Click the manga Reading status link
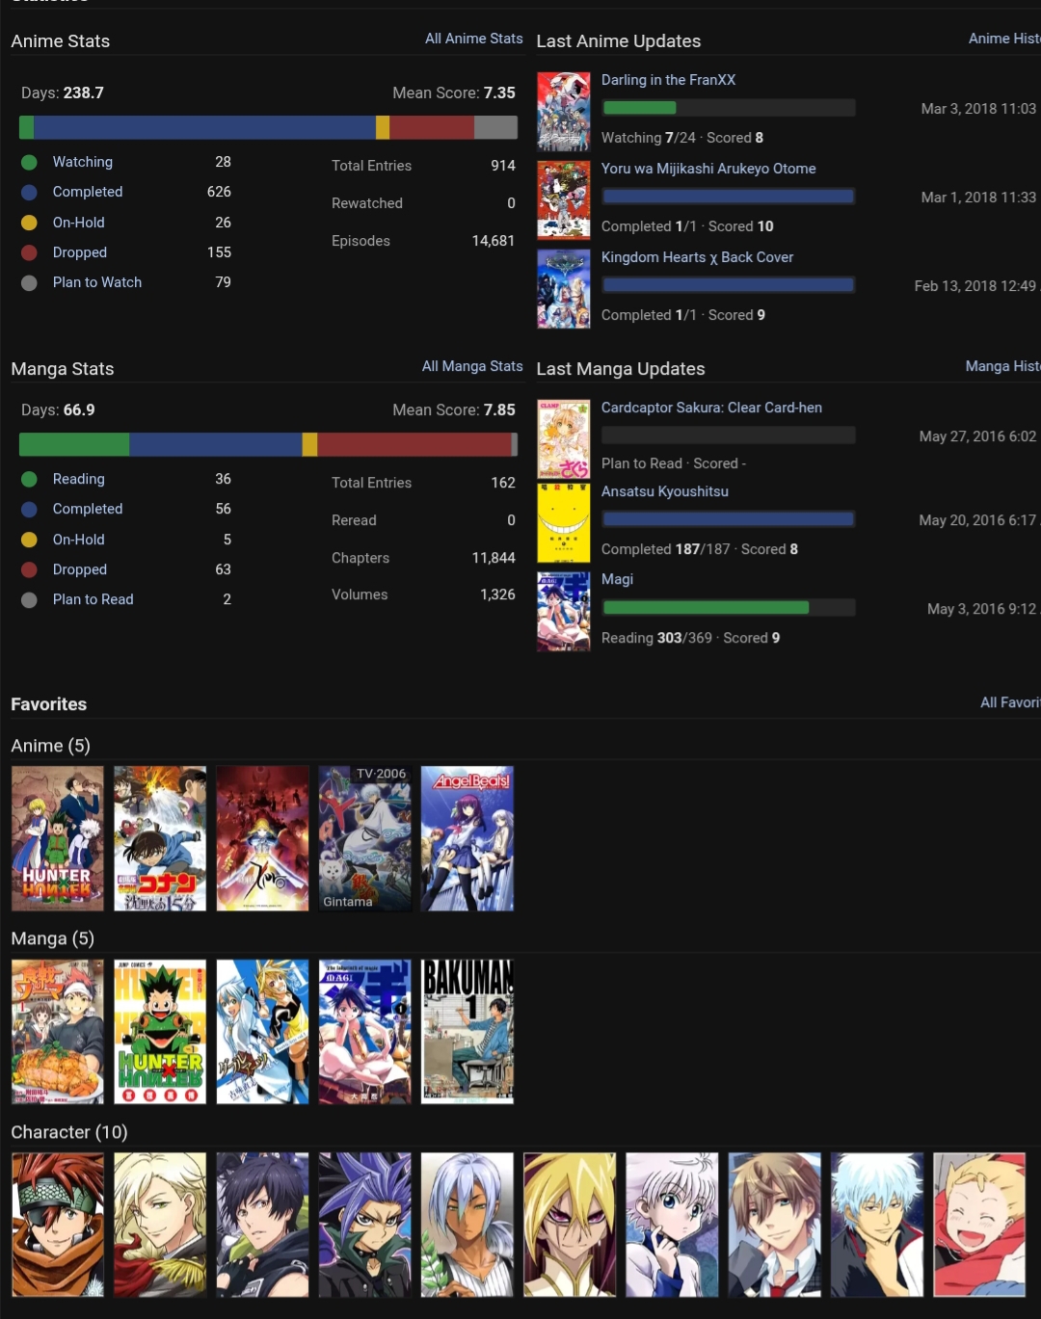Screen dimensions: 1041x1319 tap(78, 479)
